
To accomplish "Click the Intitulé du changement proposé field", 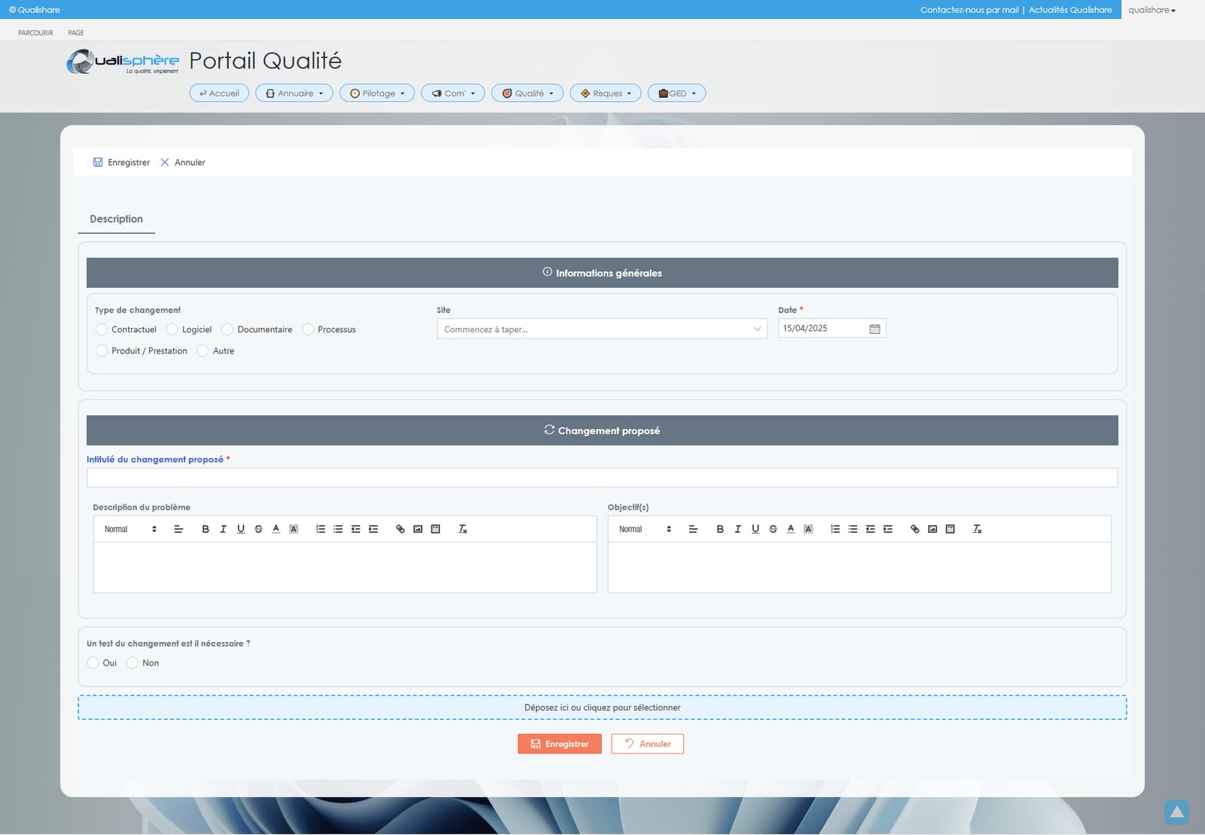I will [x=602, y=478].
